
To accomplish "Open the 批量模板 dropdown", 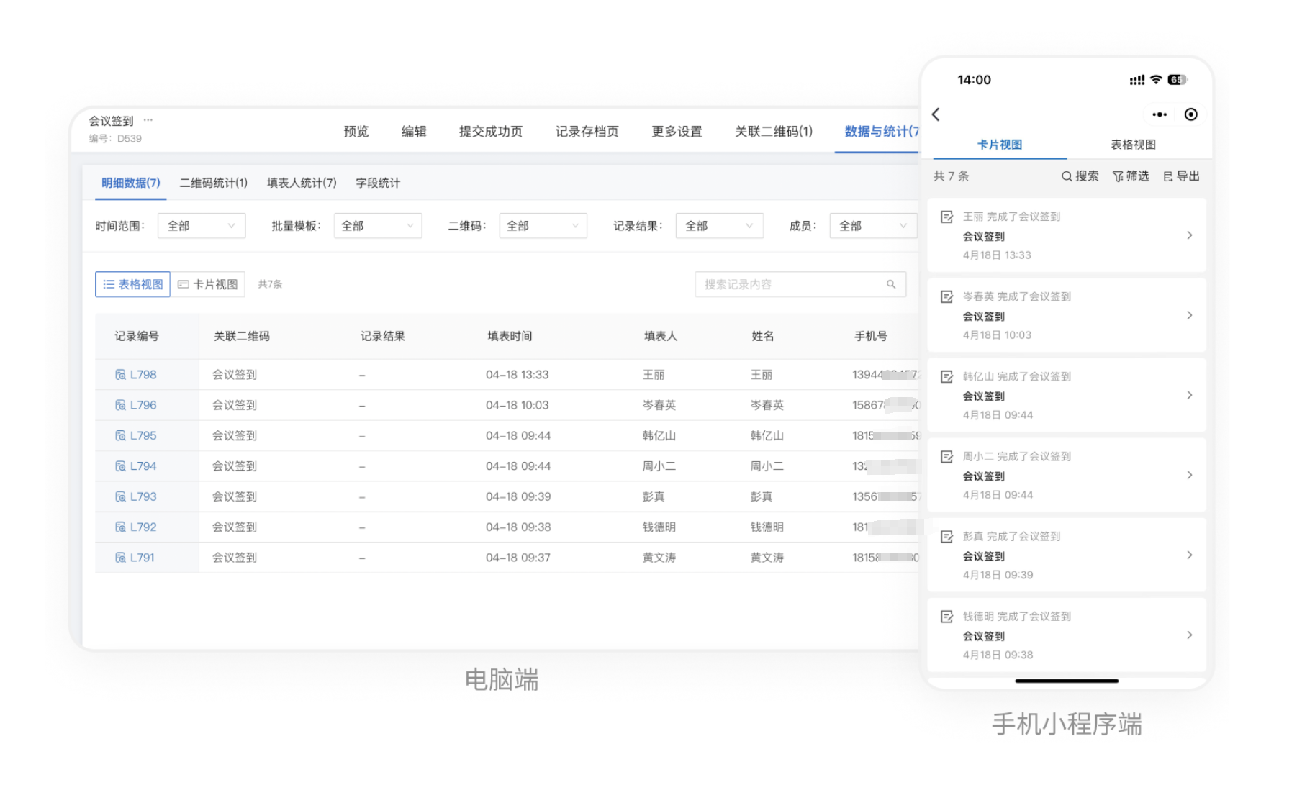I will coord(378,226).
